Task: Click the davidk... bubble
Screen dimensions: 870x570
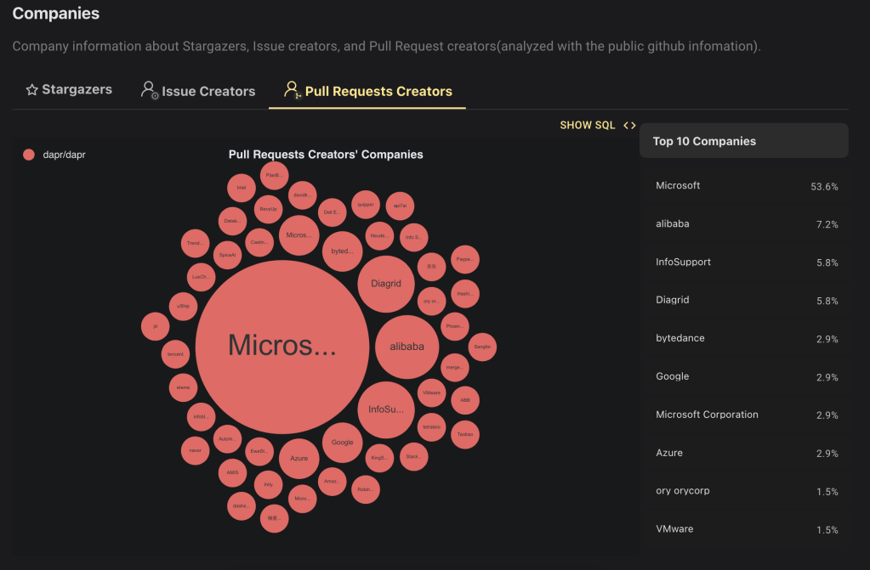Action: click(x=303, y=195)
